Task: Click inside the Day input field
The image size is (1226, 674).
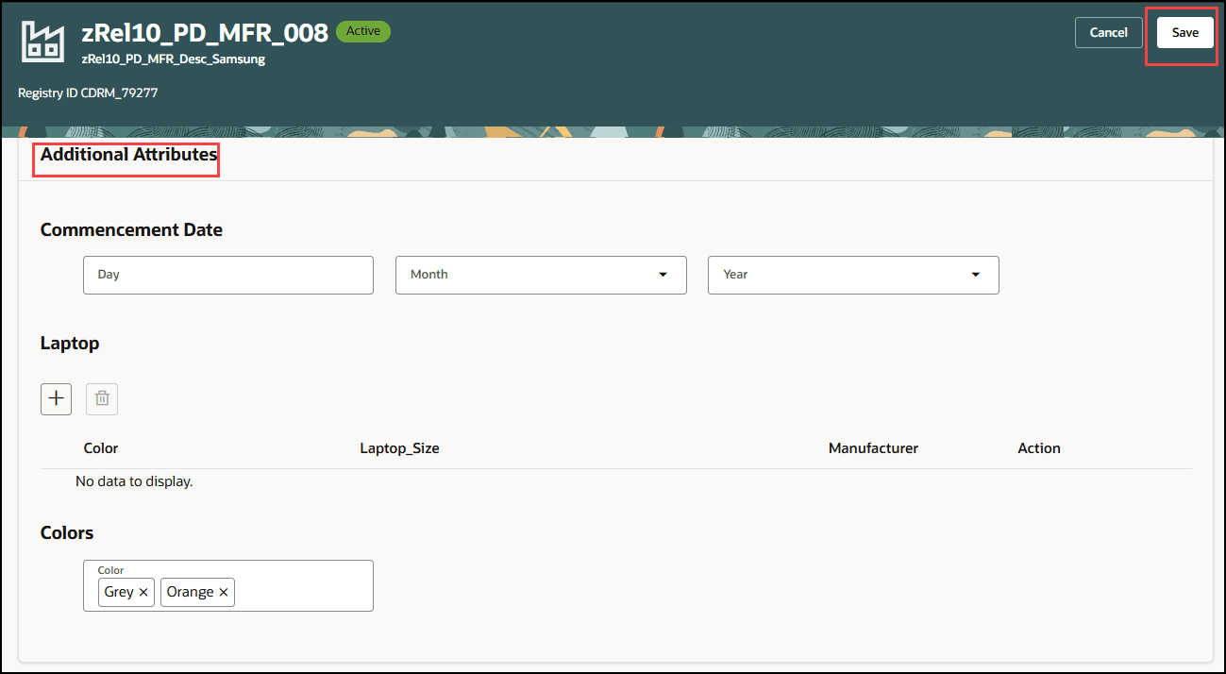Action: click(227, 274)
